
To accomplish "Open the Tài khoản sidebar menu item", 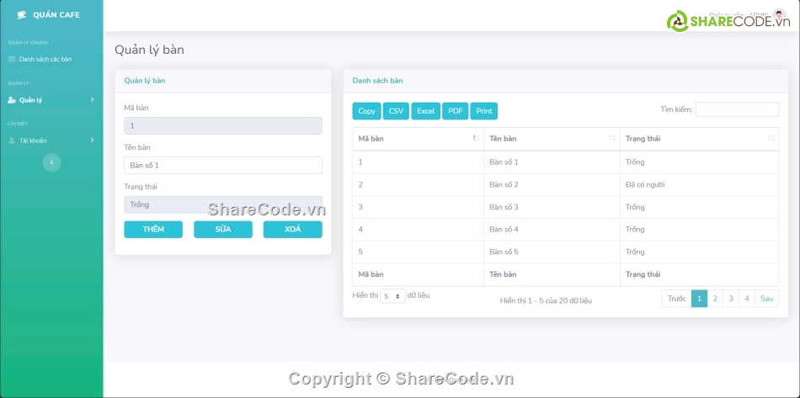I will [x=51, y=141].
